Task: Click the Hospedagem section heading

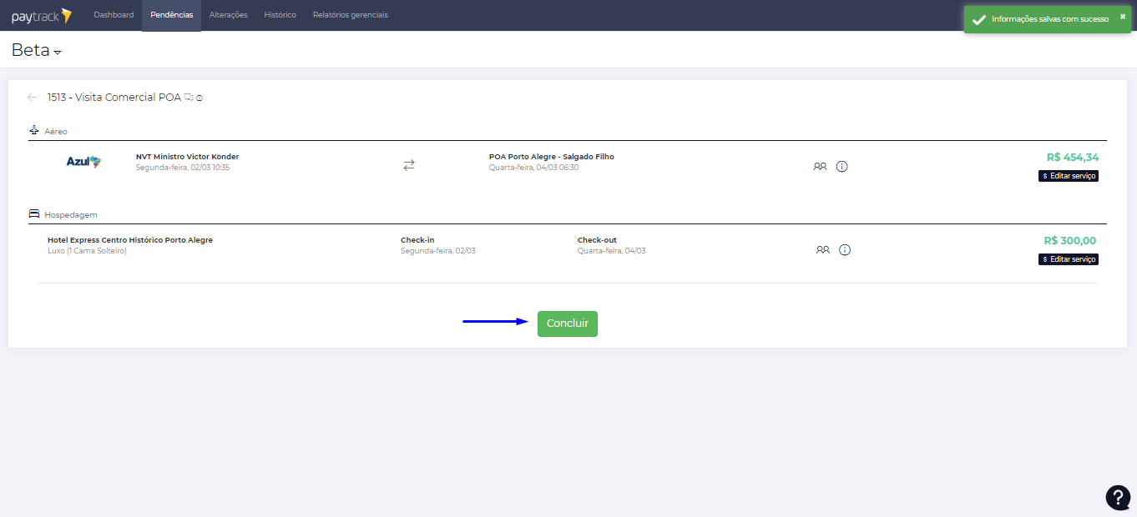Action: pyautogui.click(x=71, y=215)
